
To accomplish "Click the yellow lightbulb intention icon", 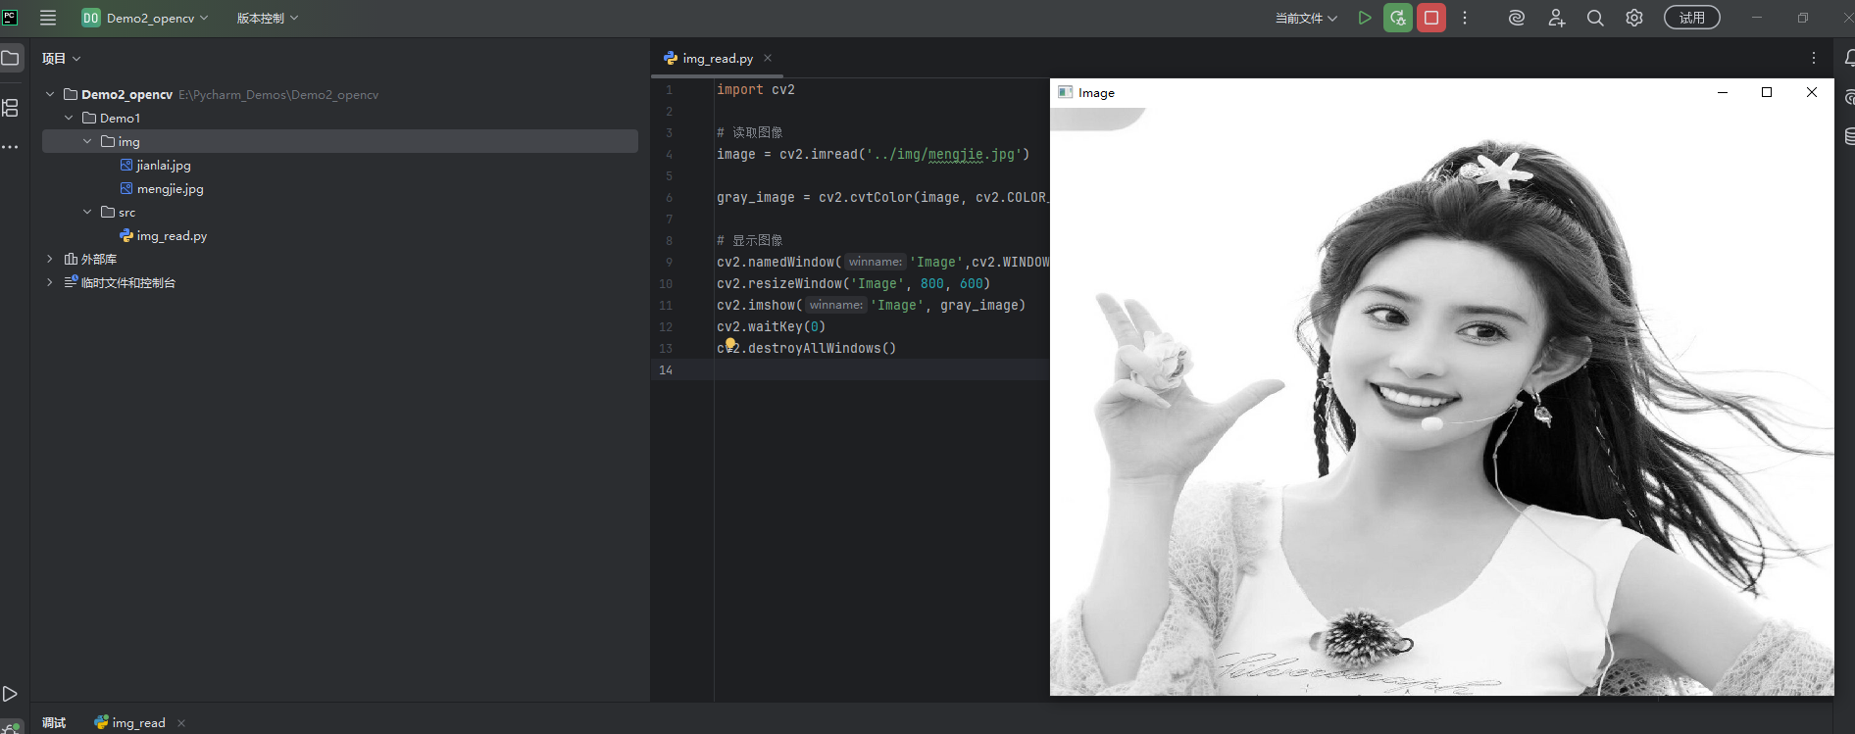I will [x=730, y=343].
